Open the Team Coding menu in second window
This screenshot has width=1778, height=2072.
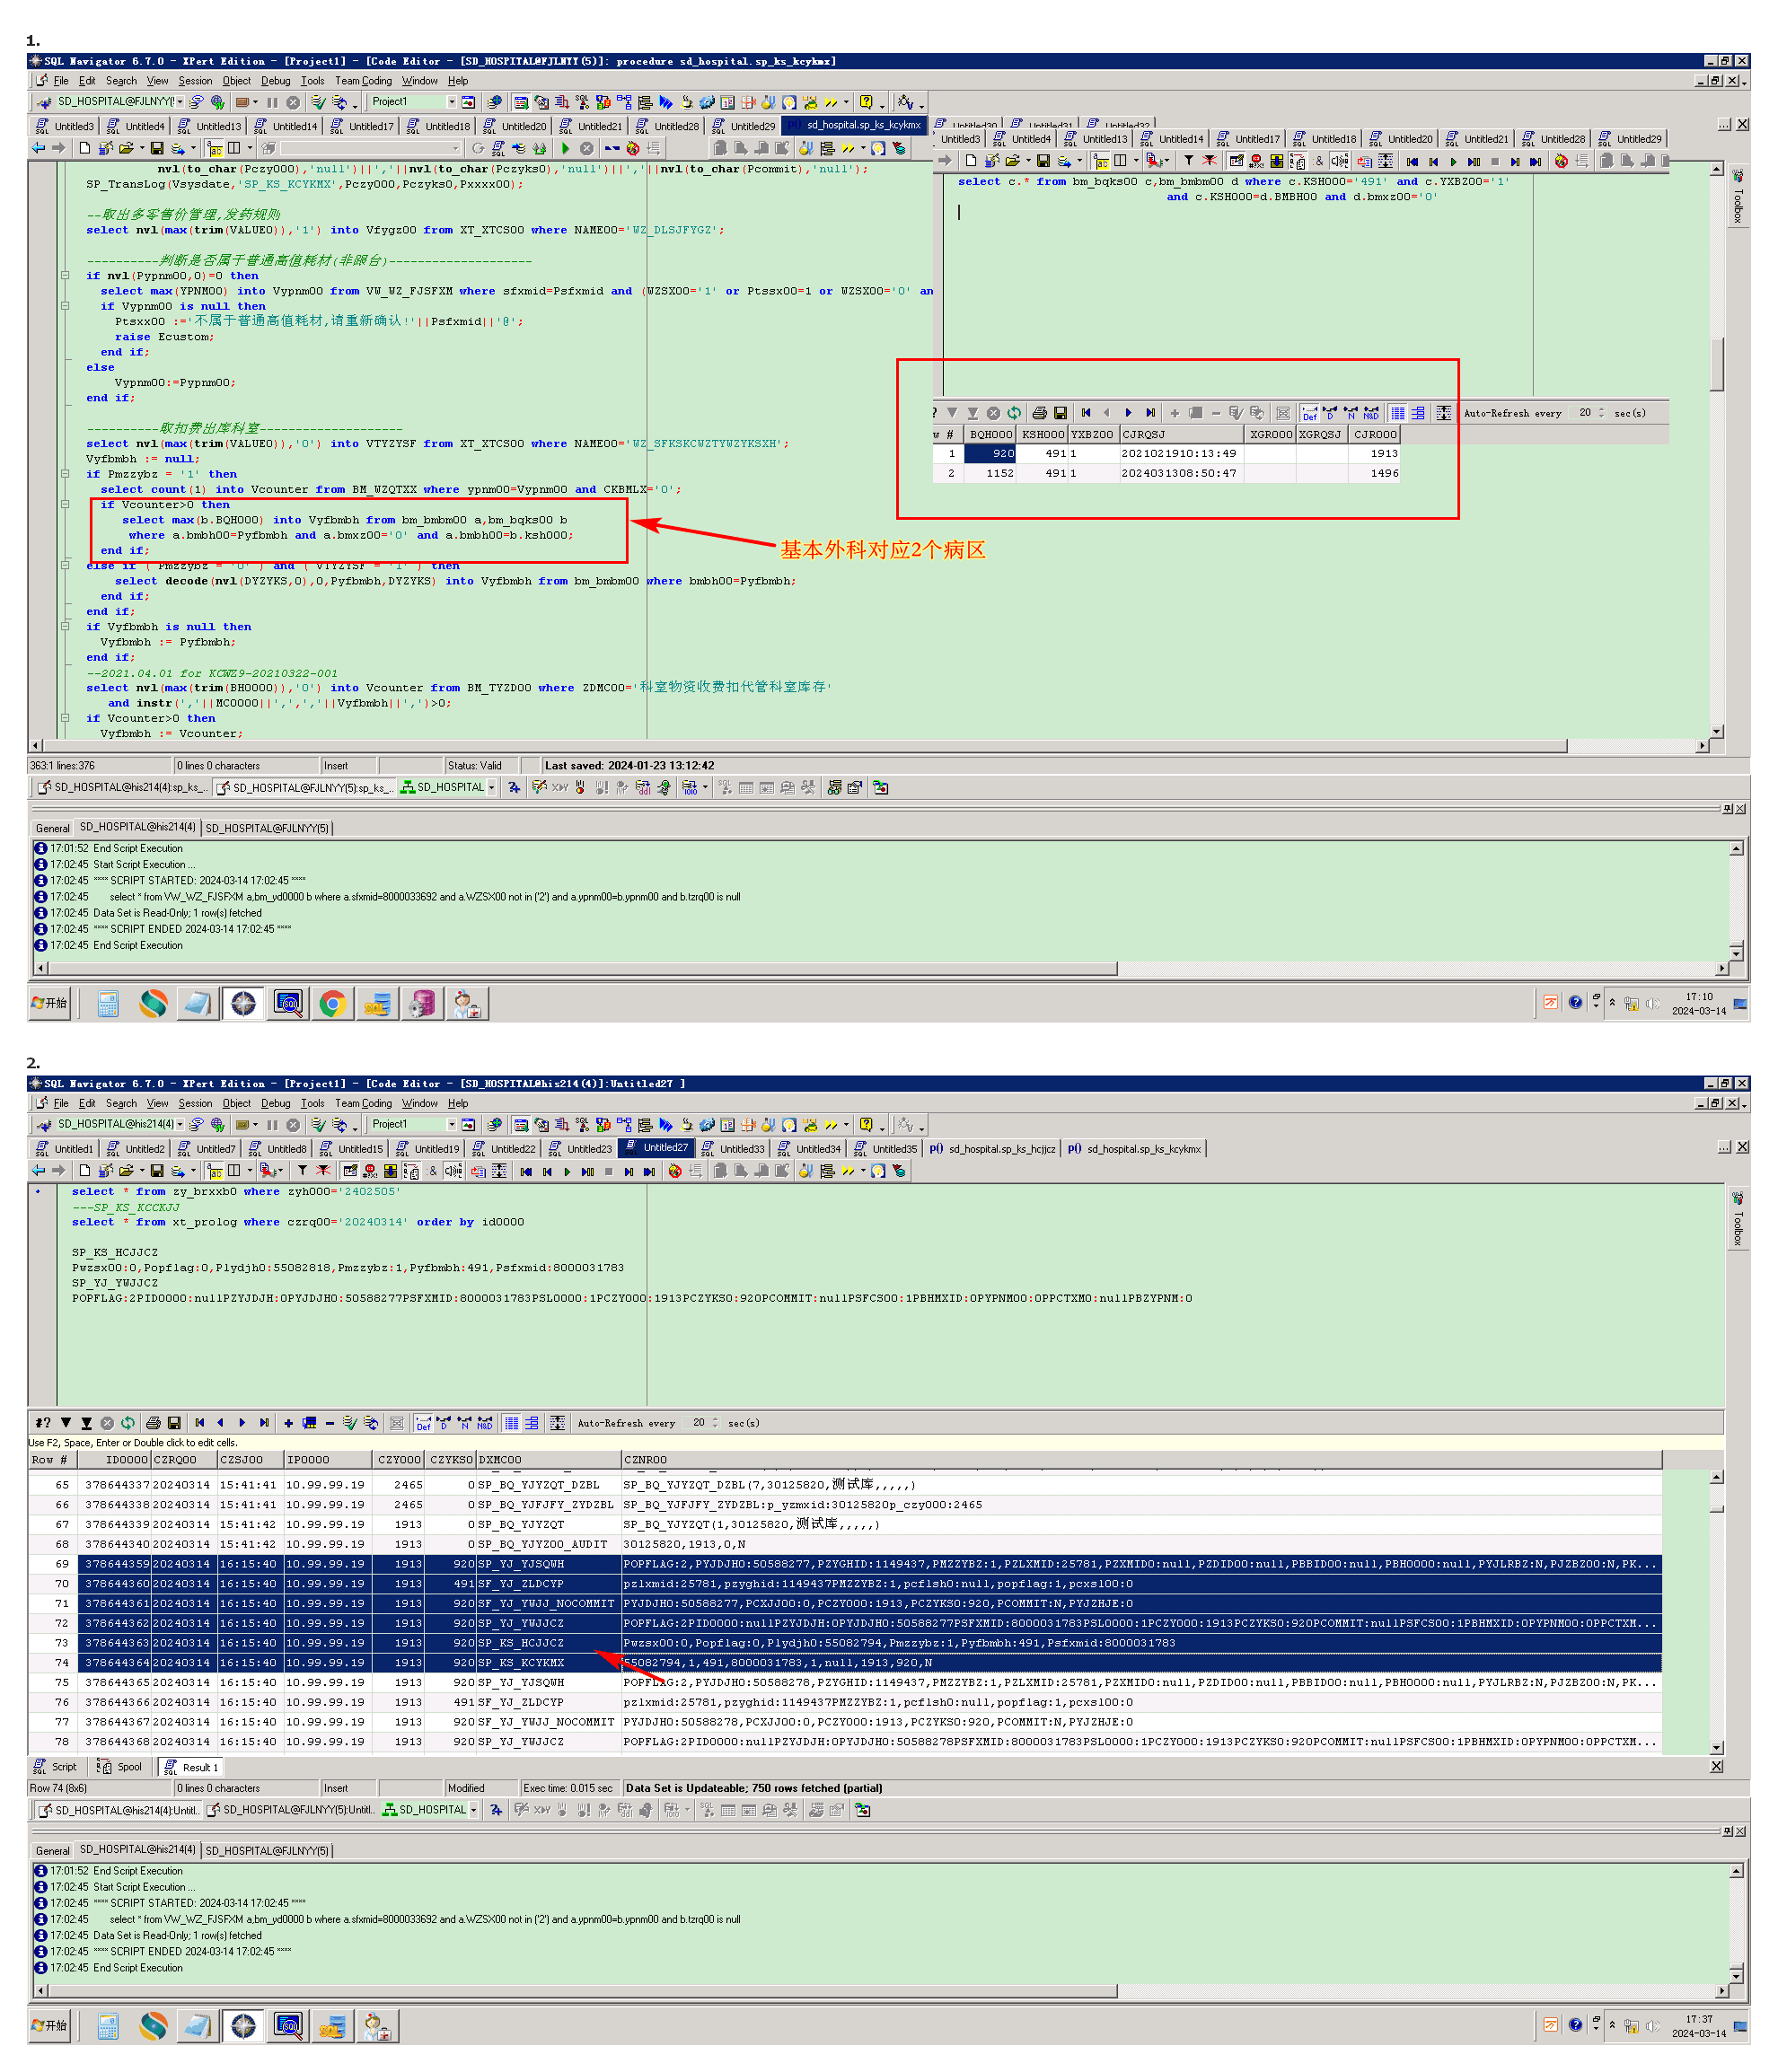[x=363, y=1103]
